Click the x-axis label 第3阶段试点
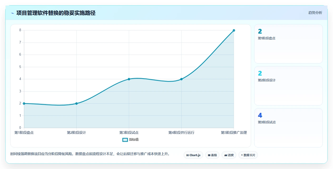333x169 pixels. point(129,133)
